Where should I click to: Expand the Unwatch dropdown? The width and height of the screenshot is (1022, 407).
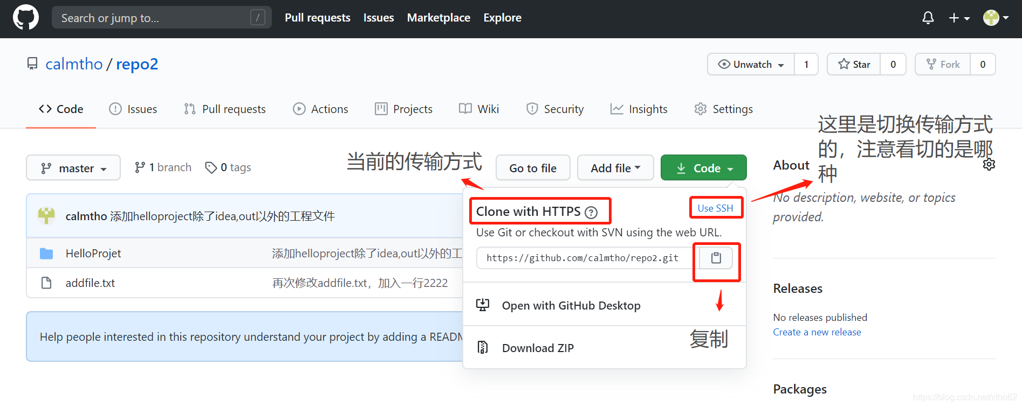pyautogui.click(x=751, y=64)
